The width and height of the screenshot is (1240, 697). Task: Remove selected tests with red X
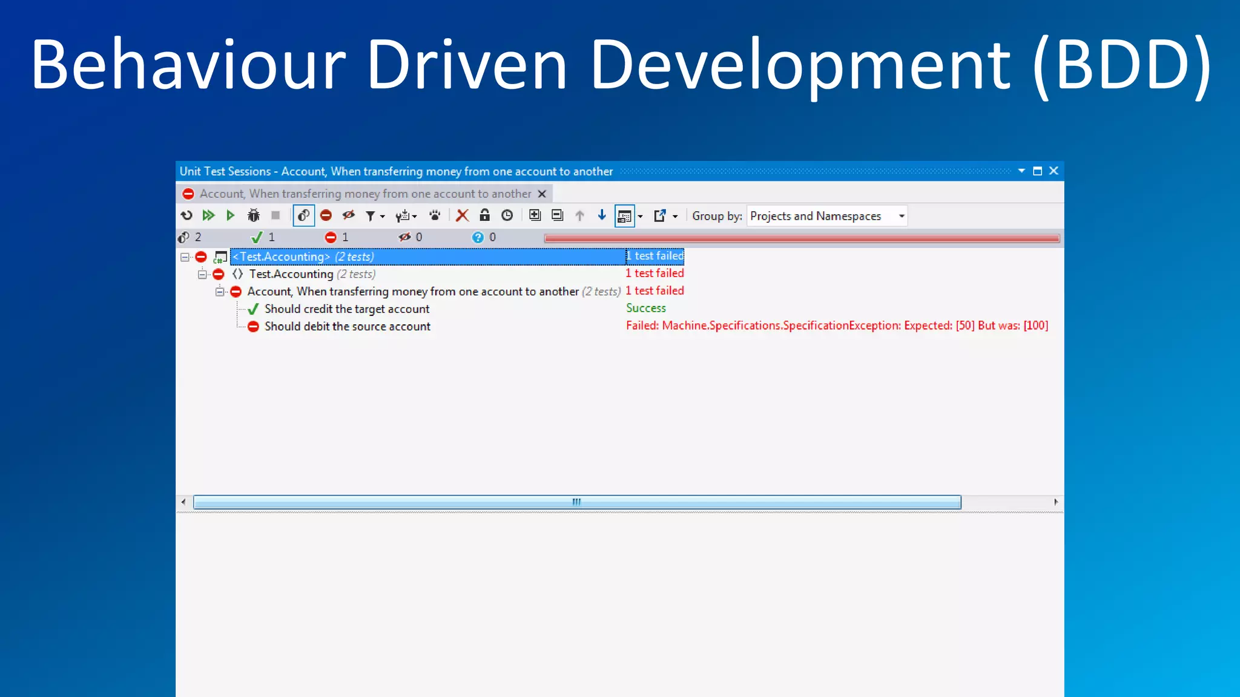(463, 215)
